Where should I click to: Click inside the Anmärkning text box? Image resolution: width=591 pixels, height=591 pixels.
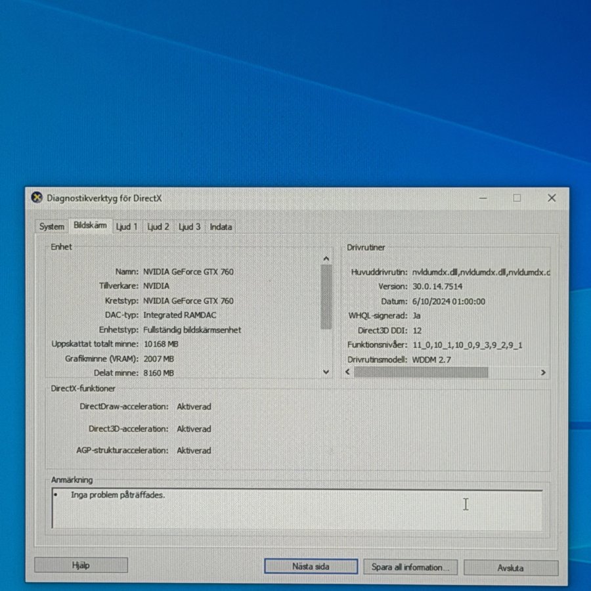coord(295,509)
